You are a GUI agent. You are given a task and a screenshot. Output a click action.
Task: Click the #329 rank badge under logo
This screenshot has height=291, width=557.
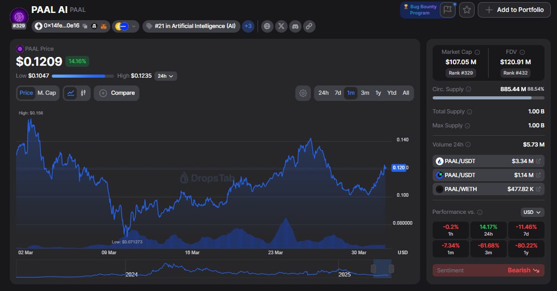(x=19, y=26)
